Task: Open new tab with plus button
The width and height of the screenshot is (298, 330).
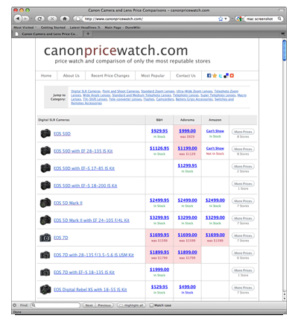Action: tap(88, 34)
